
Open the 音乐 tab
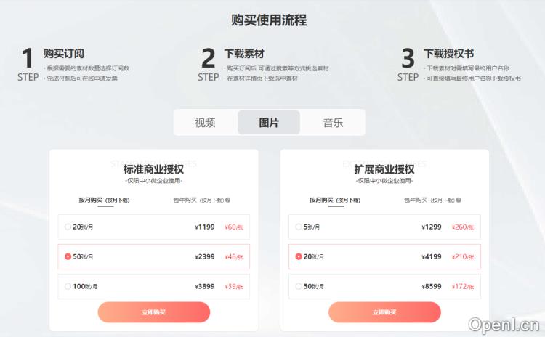333,122
